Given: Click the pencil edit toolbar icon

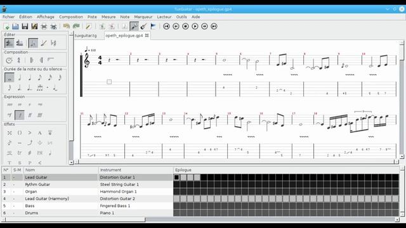Looking at the screenshot, I should 89,27.
